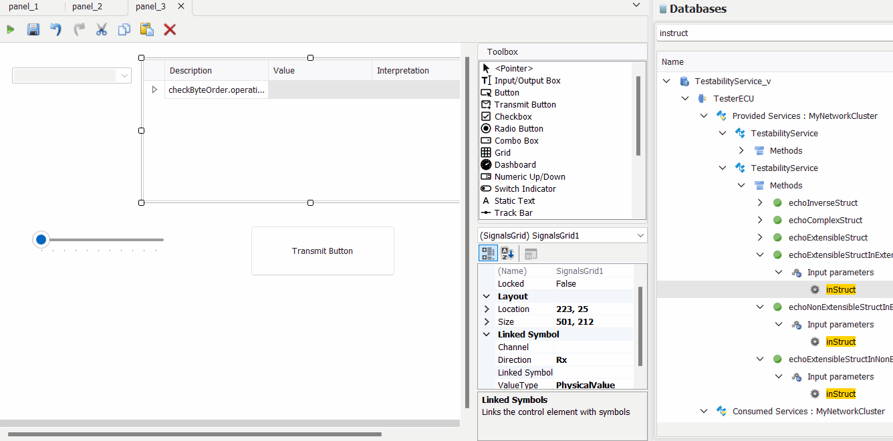Run the panel with the green play icon

(x=11, y=29)
